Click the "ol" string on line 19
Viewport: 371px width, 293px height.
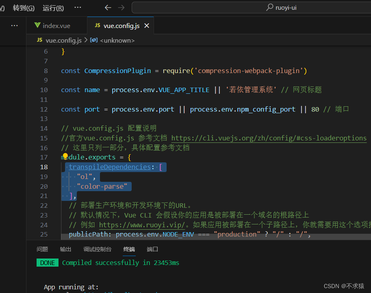tap(84, 177)
